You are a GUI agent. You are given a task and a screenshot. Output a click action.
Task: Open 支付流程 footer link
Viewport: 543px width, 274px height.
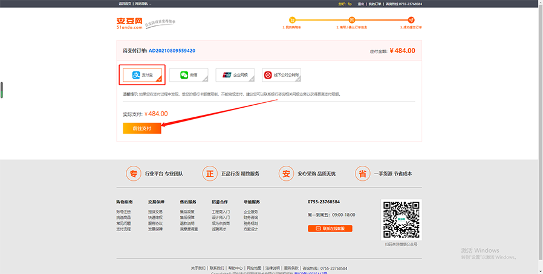(123, 229)
